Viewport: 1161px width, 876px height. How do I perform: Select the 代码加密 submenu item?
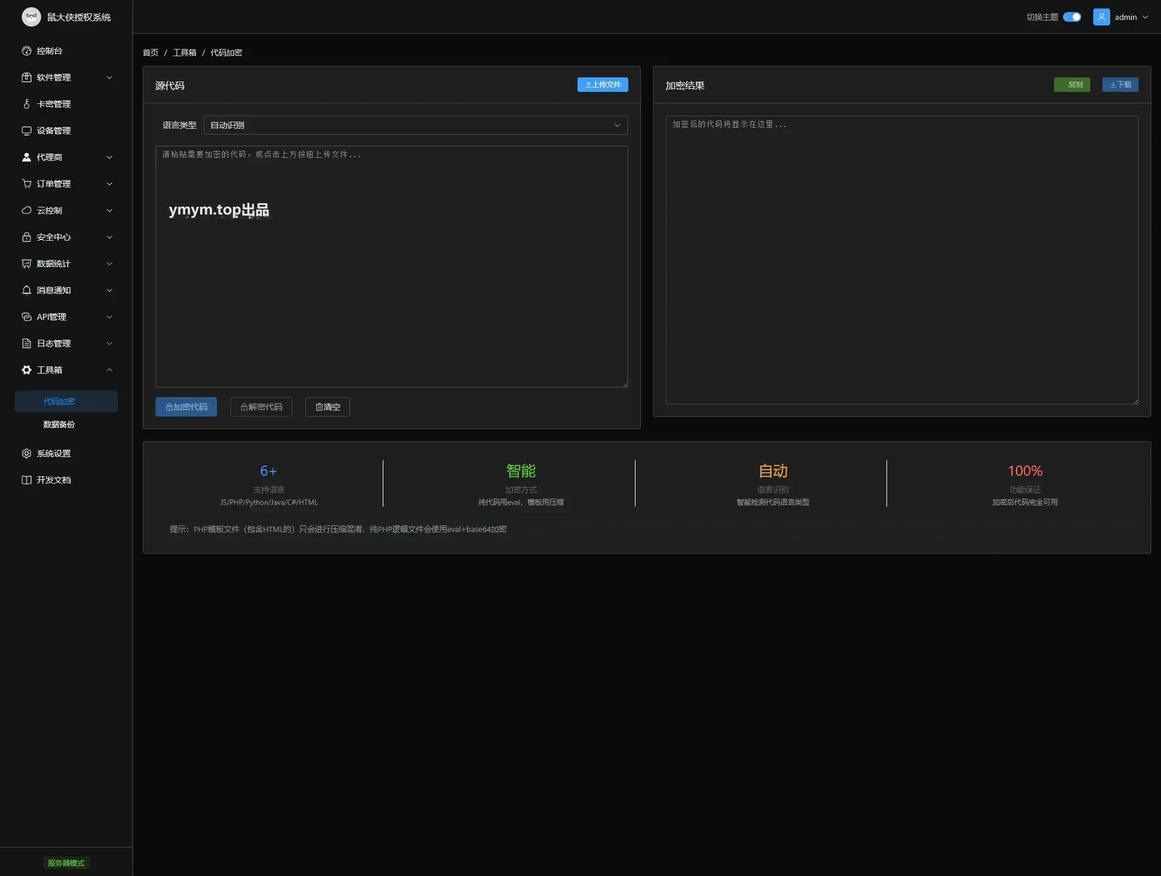(x=66, y=401)
